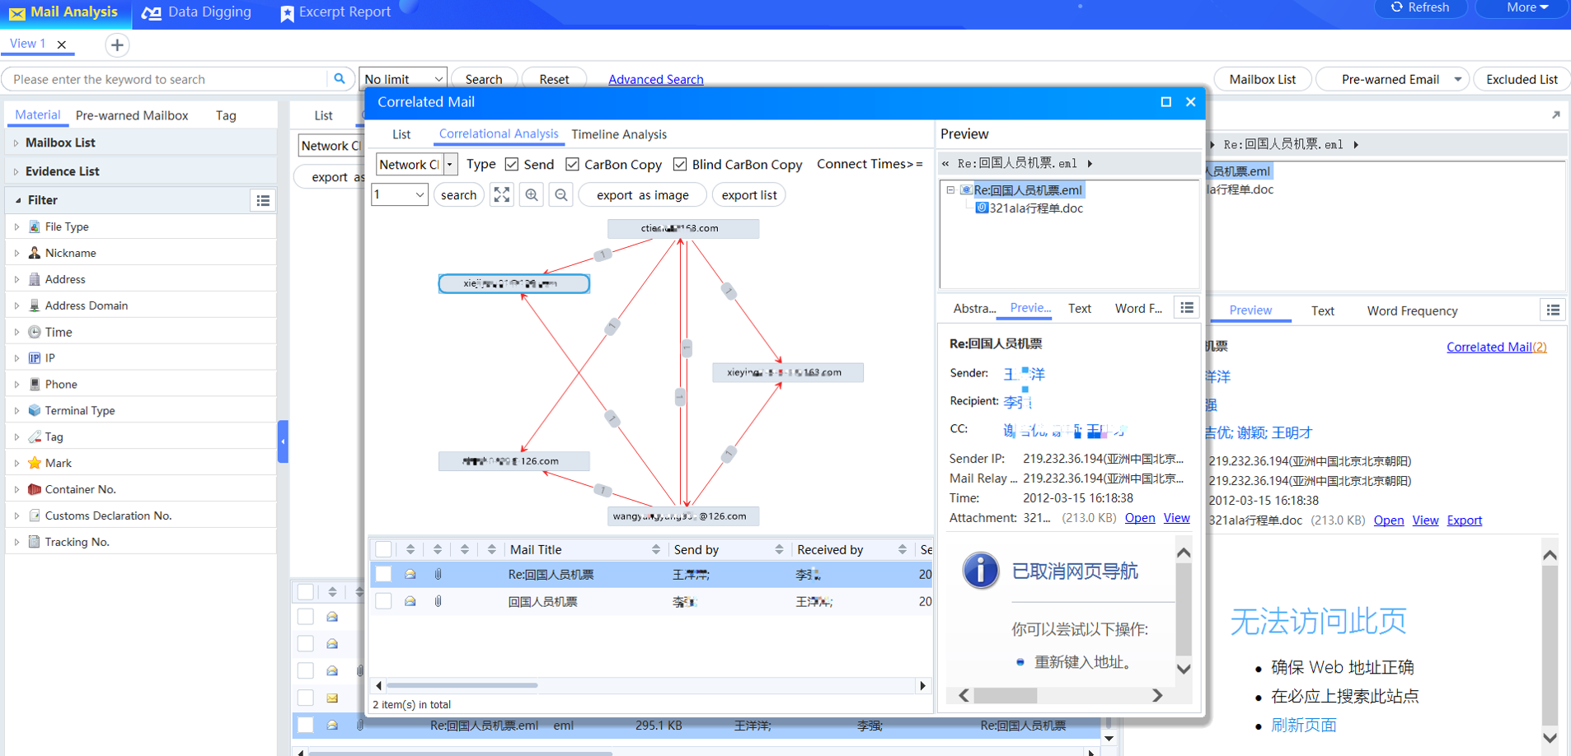Click the magnifier icon in keyword search
This screenshot has width=1571, height=756.
pos(339,79)
